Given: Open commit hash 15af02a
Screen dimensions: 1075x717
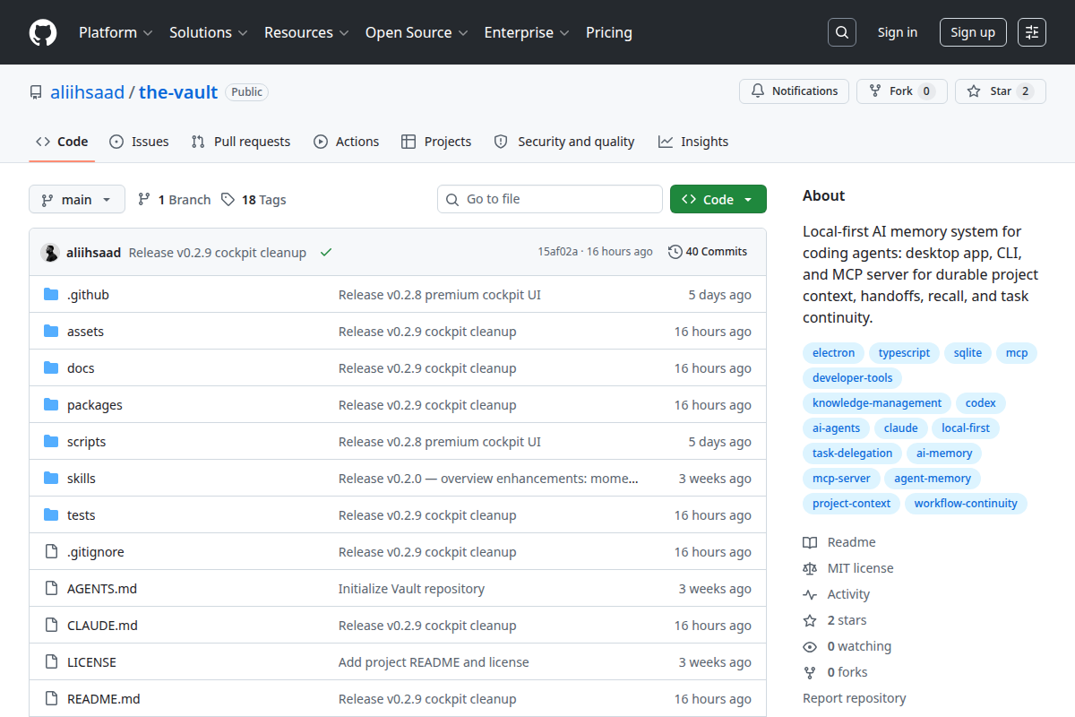Looking at the screenshot, I should click(x=557, y=252).
